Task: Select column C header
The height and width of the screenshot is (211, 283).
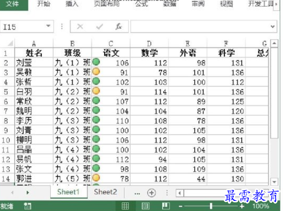Action: [x=111, y=43]
